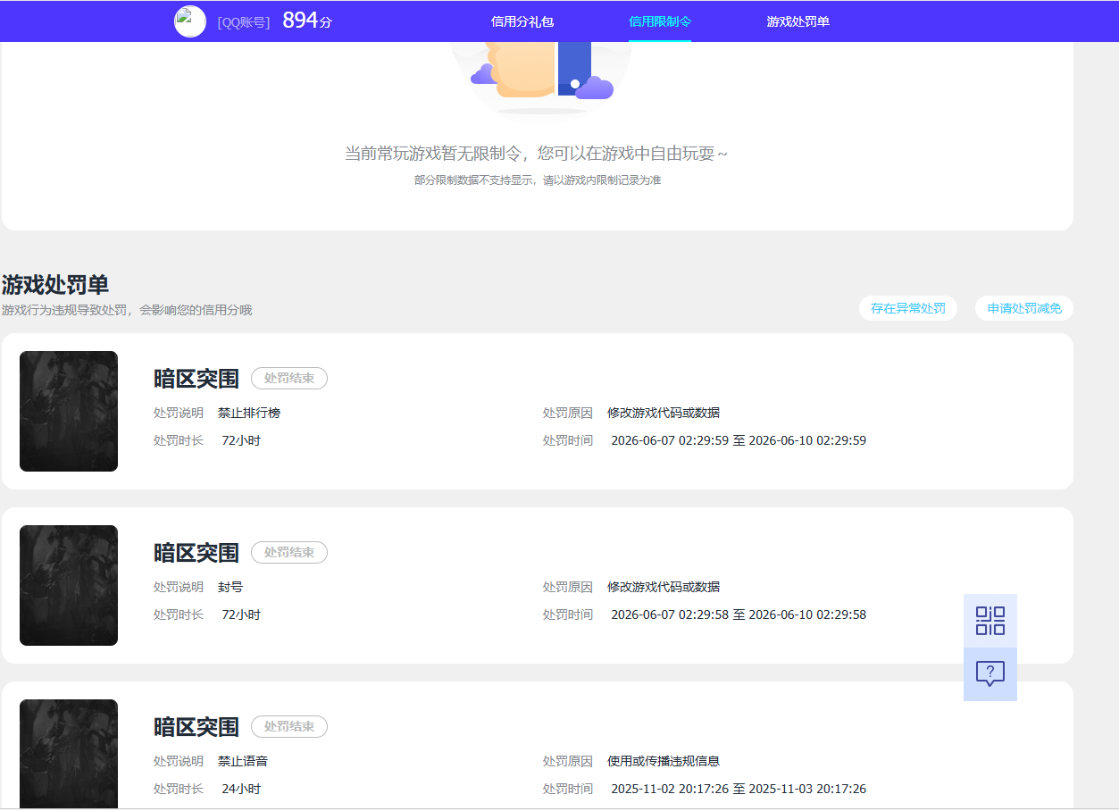Open the game thumbnail of 封号 penalty
Screen dimensions: 1119x811
click(x=69, y=585)
